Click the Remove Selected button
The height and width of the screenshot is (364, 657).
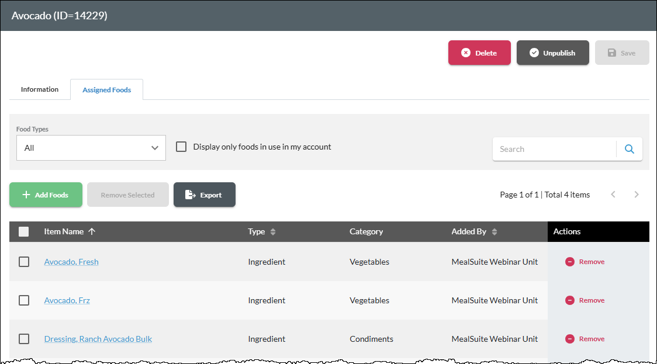click(128, 195)
